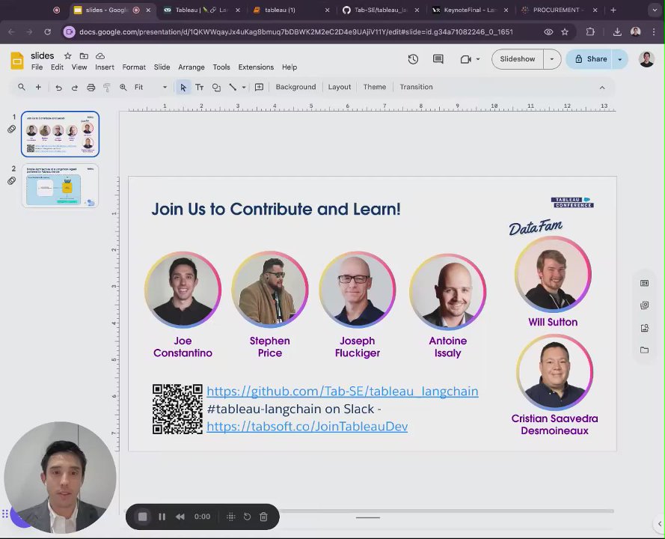Open the Insert menu

click(104, 67)
